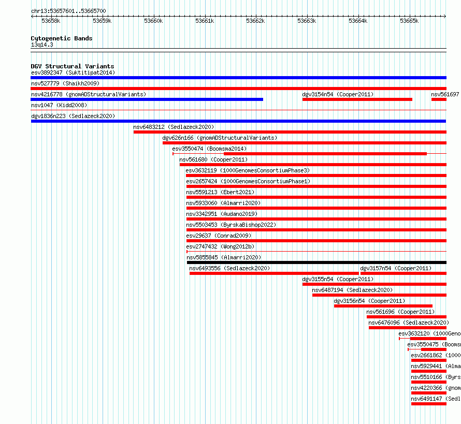Click the esv3892347 (Suktitipat2014) variant label
The width and height of the screenshot is (461, 424).
click(x=73, y=72)
